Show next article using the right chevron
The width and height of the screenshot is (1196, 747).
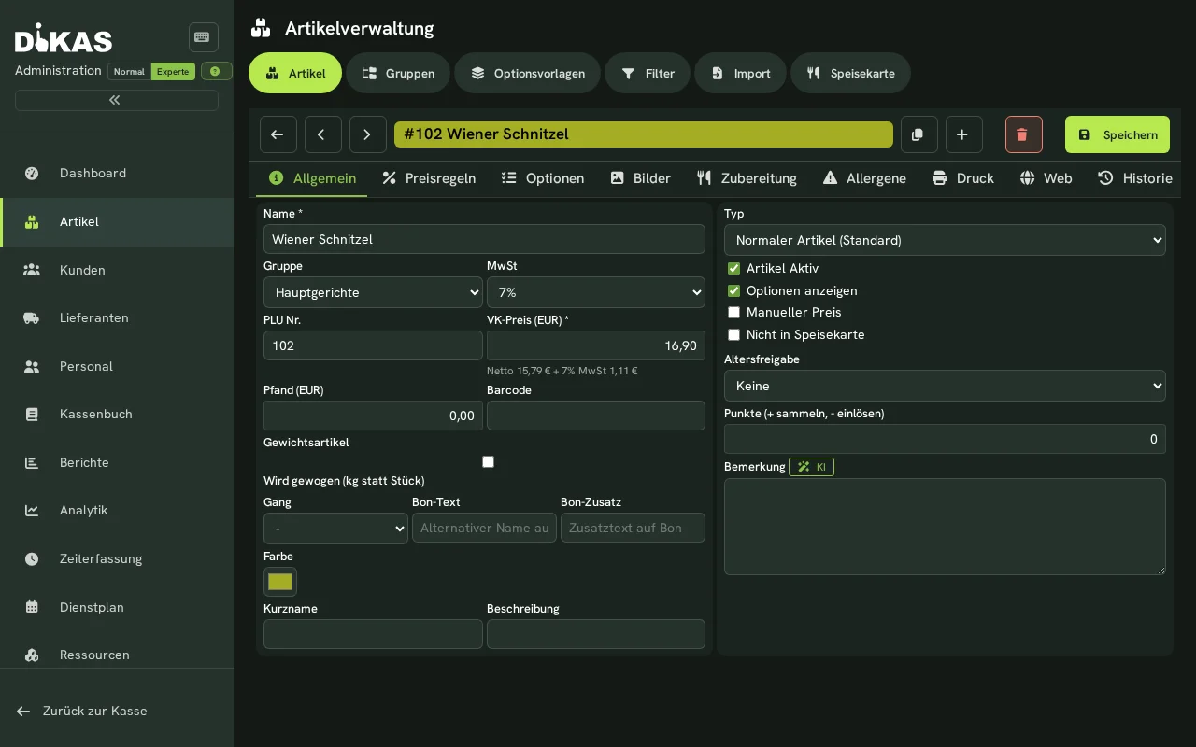(x=368, y=134)
